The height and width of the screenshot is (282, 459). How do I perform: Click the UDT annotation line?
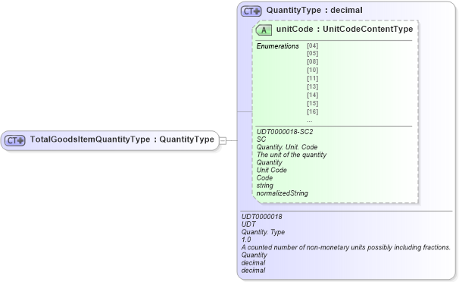pyautogui.click(x=248, y=224)
